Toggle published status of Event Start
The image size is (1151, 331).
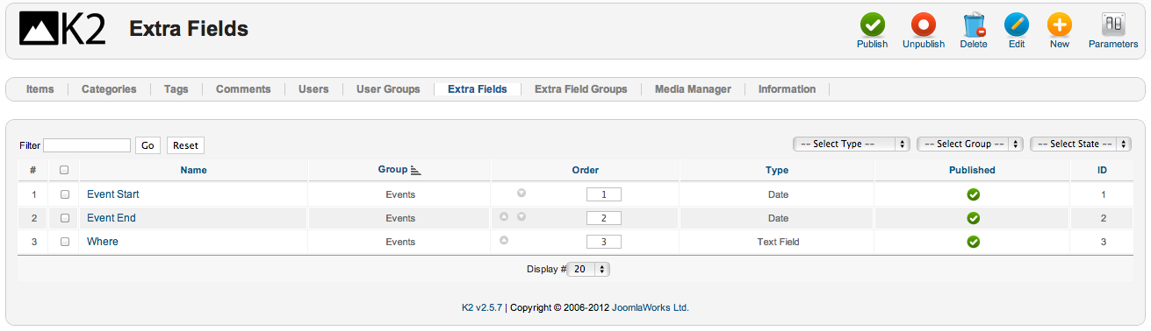pyautogui.click(x=973, y=194)
